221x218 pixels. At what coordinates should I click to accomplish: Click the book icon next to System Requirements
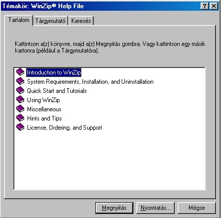(20, 81)
